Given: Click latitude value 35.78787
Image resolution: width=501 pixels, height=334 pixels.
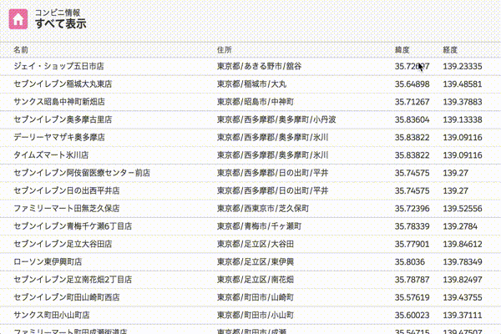Looking at the screenshot, I should 412,280.
